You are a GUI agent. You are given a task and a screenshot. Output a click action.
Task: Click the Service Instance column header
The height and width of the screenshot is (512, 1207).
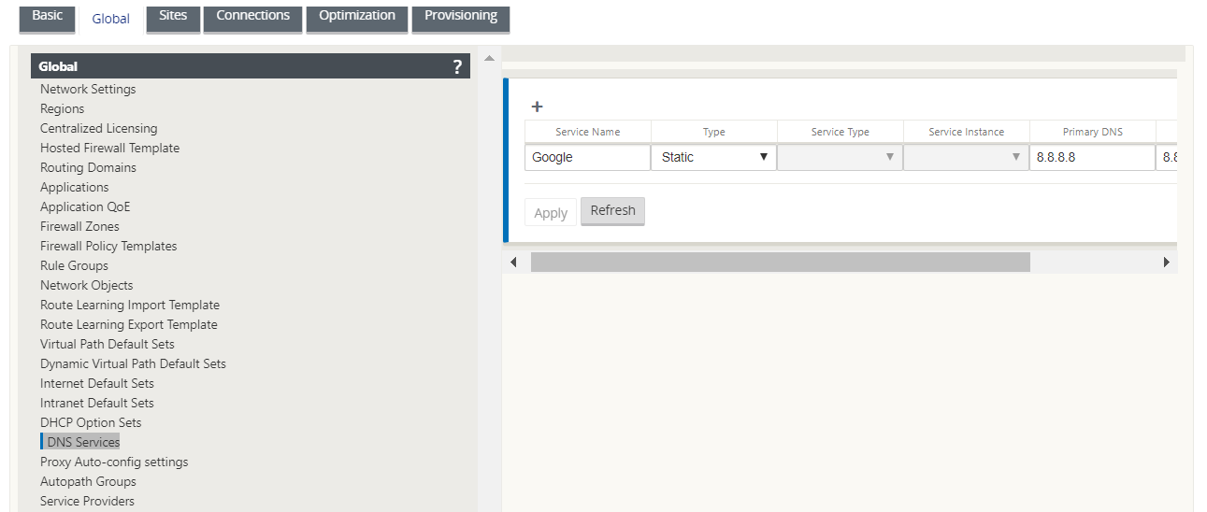click(x=966, y=132)
